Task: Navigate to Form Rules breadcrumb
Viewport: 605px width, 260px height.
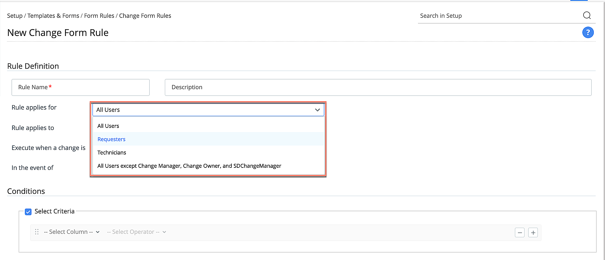Action: tap(99, 16)
